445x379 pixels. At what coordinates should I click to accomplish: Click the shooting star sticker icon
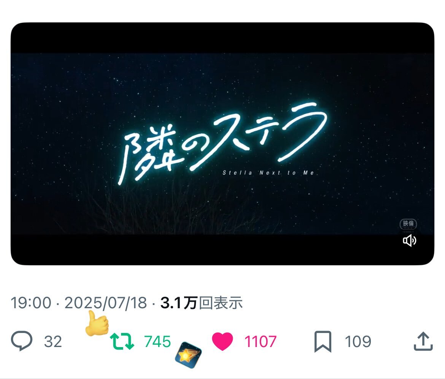(188, 355)
